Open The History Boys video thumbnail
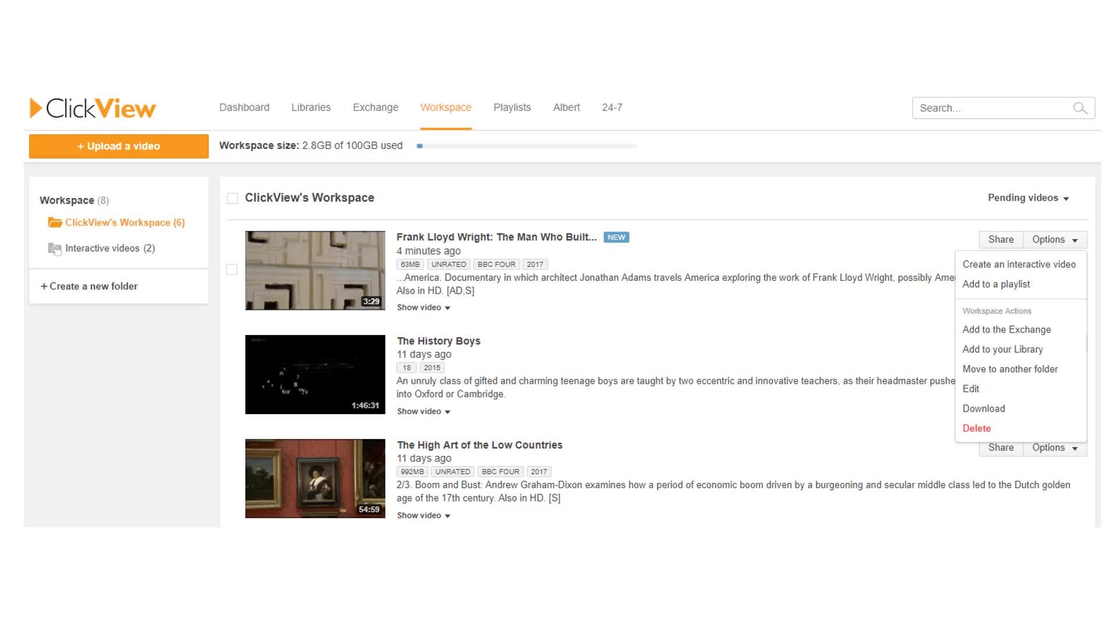1117x628 pixels. (x=315, y=374)
